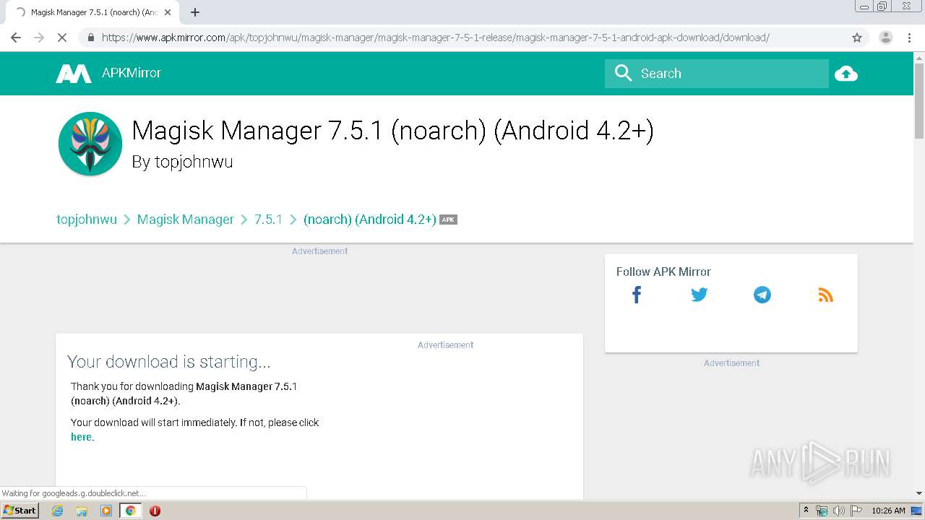Click the 'here' download link
Screen dimensions: 925x520
click(81, 437)
